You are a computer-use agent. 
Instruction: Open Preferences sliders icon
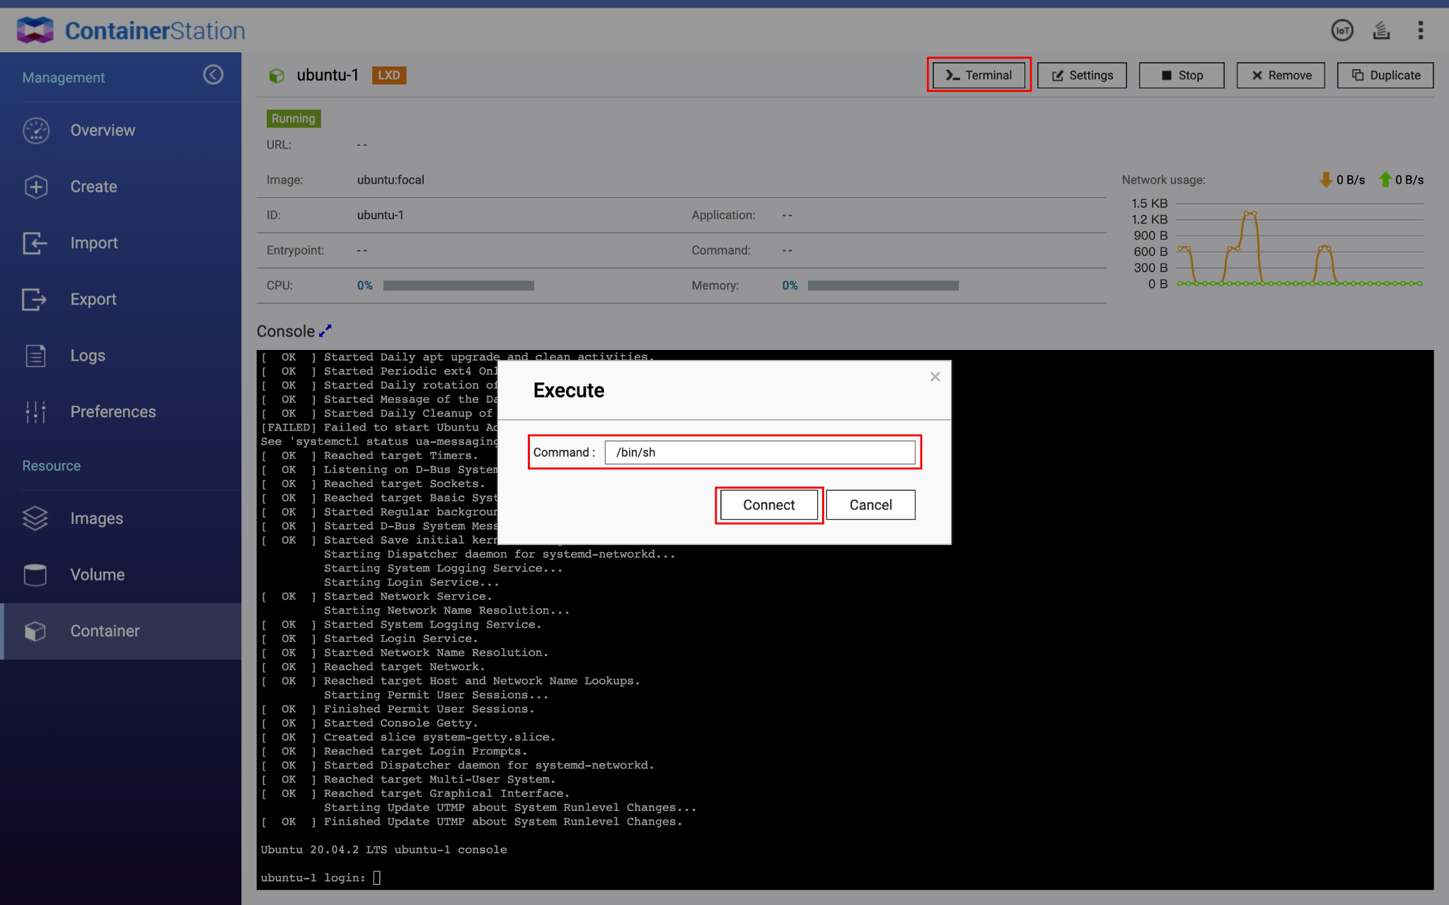pos(35,412)
